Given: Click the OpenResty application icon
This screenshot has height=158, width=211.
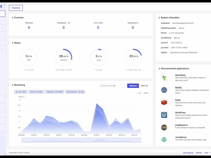Looking at the screenshot, I should [x=164, y=77].
